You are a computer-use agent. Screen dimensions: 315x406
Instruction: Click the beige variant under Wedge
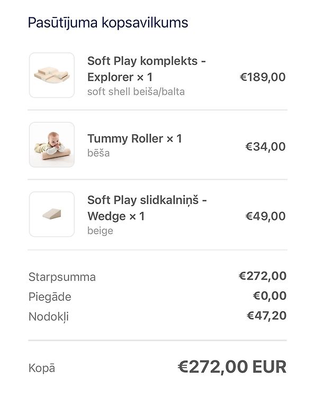pyautogui.click(x=101, y=230)
